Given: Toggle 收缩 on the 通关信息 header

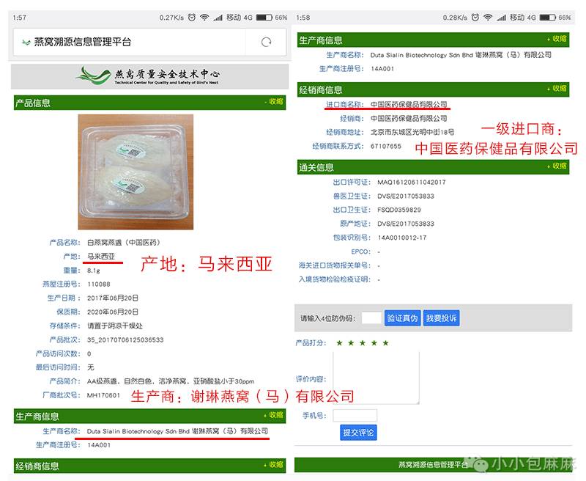Looking at the screenshot, I should pyautogui.click(x=557, y=166).
